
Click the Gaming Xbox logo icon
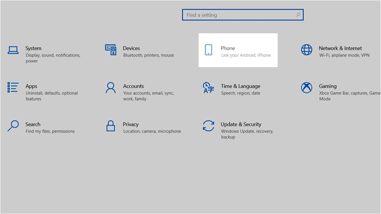[306, 88]
